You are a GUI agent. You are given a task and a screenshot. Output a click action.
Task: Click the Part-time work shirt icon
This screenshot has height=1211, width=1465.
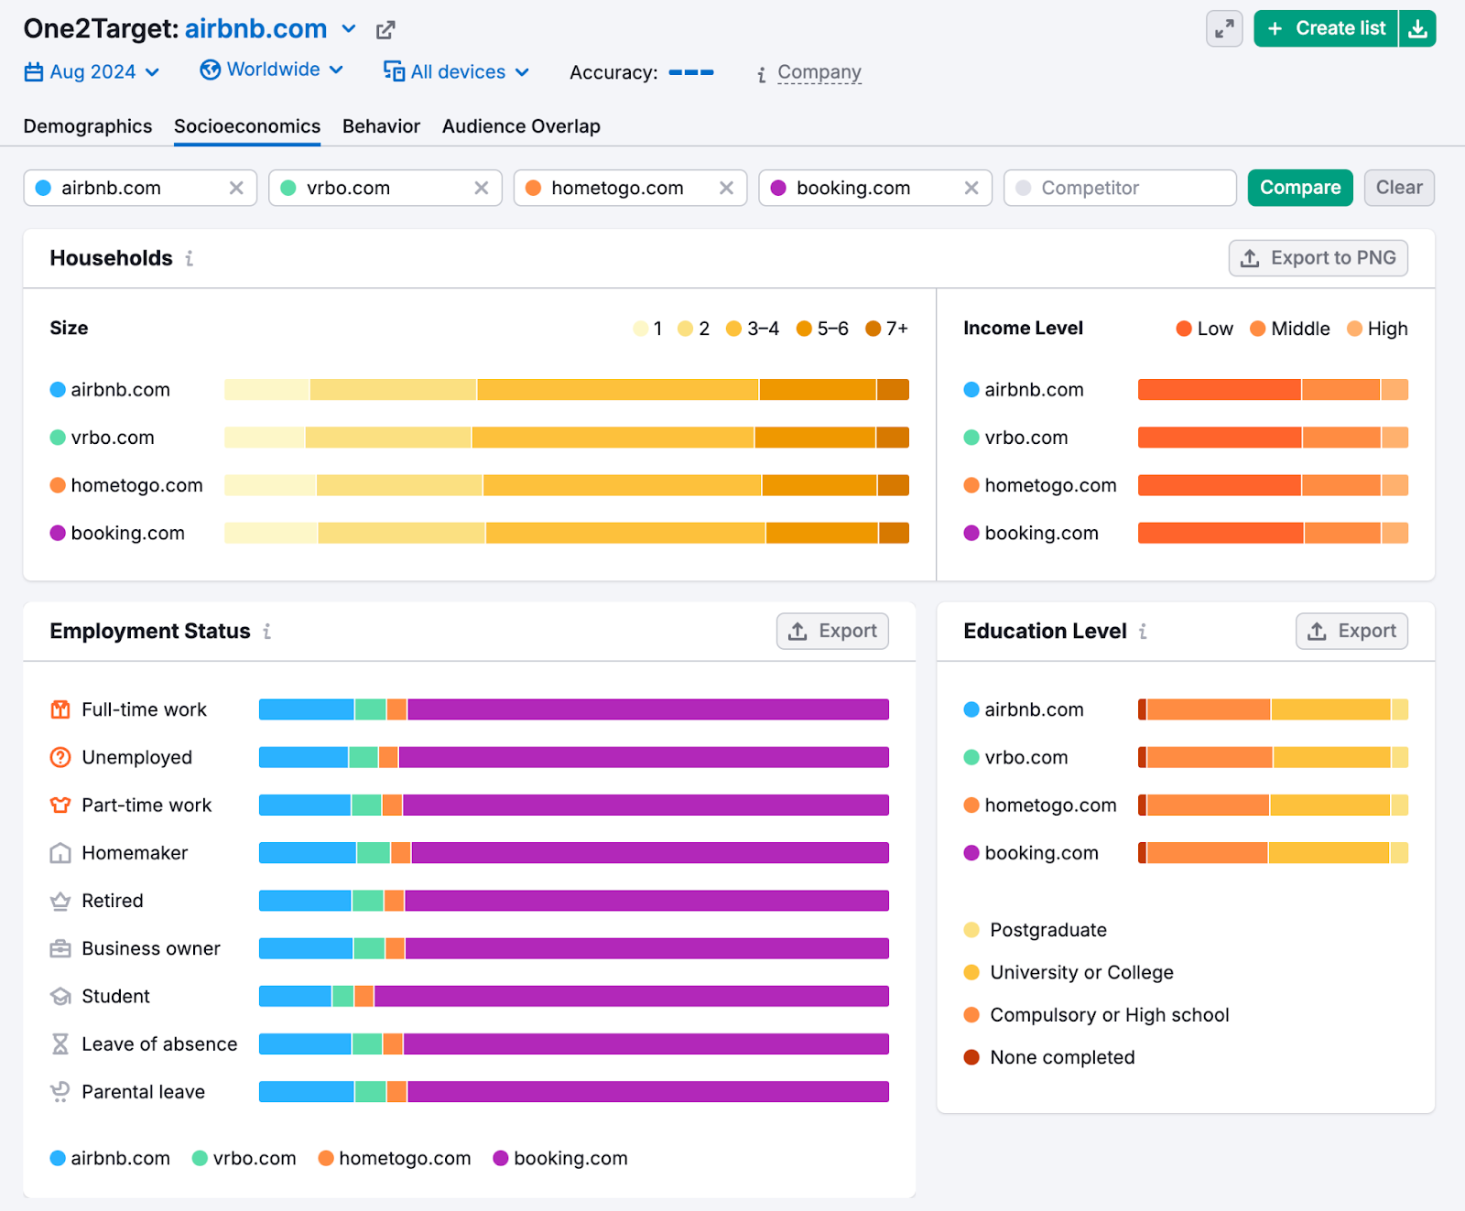click(60, 806)
